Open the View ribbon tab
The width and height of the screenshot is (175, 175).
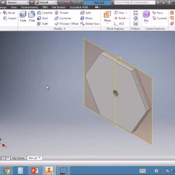tap(14, 7)
